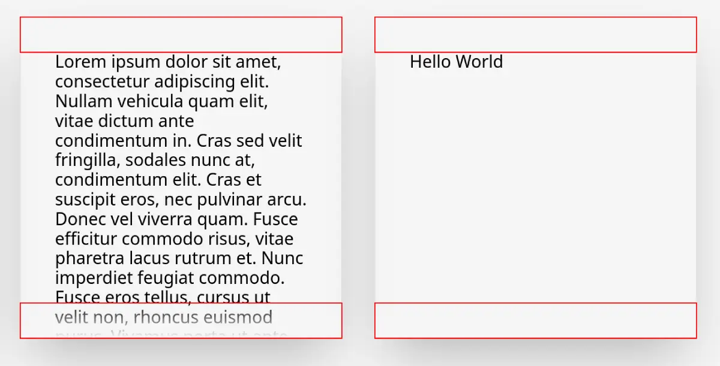The image size is (720, 366).
Task: Click the line "Nullam vehicula quam elit,"
Action: (x=161, y=101)
